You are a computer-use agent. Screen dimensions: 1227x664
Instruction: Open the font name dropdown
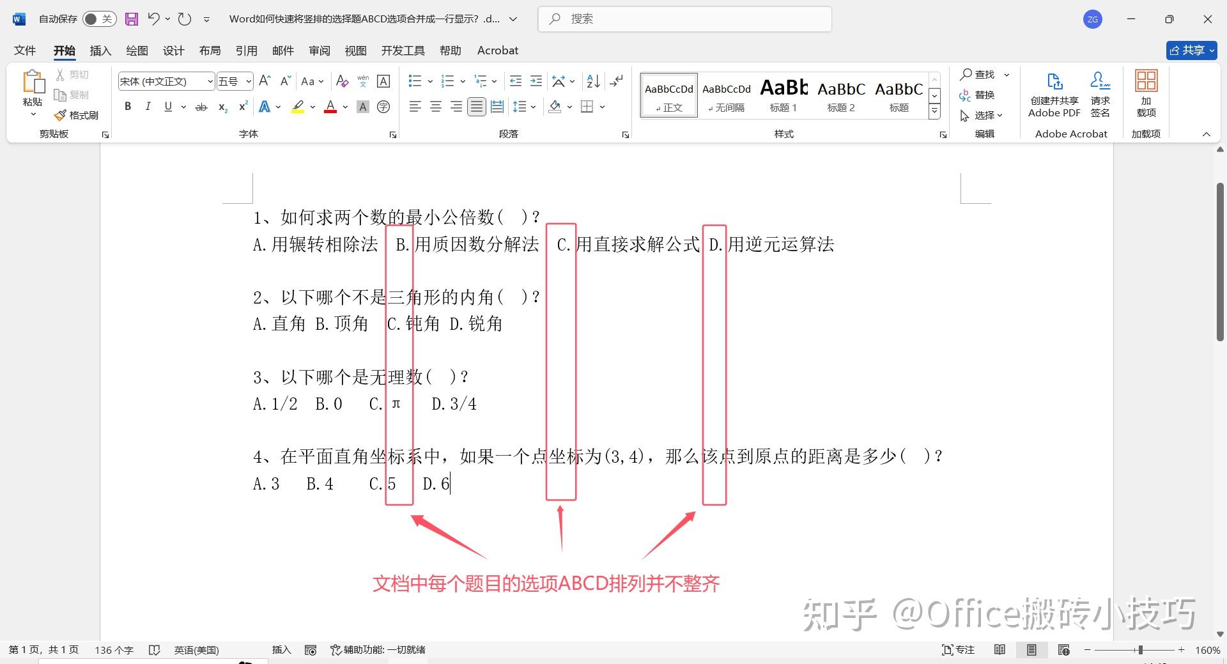click(210, 81)
